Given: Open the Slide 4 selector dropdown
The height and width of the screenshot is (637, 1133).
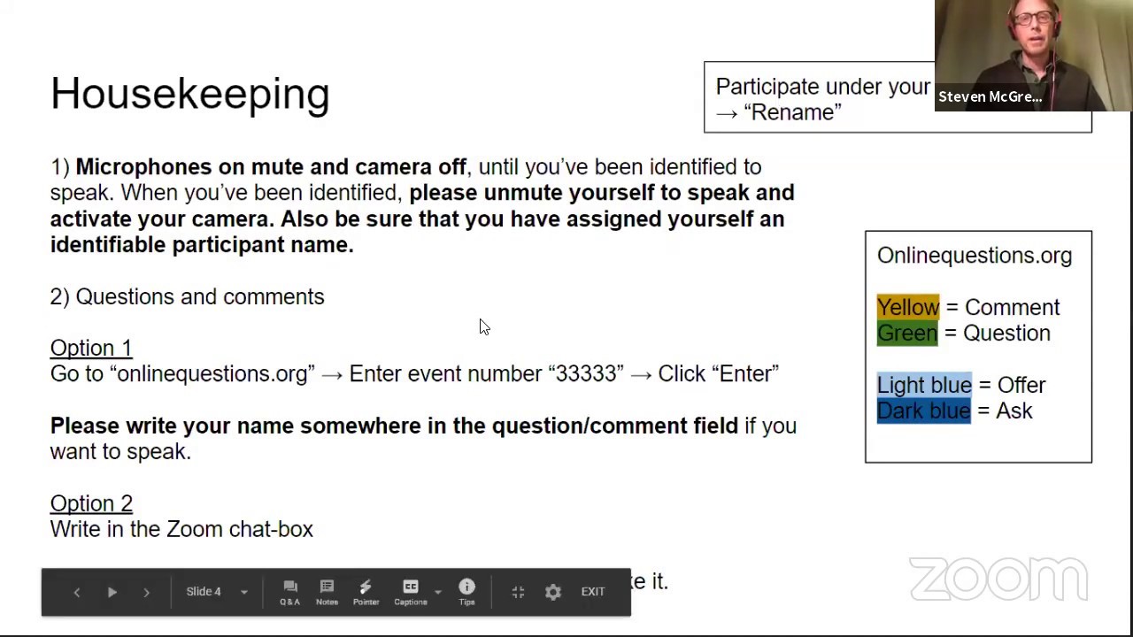Looking at the screenshot, I should click(x=217, y=592).
